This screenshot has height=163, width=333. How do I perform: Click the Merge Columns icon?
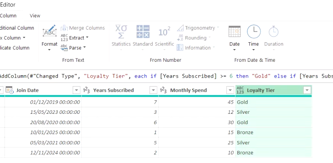tap(64, 28)
